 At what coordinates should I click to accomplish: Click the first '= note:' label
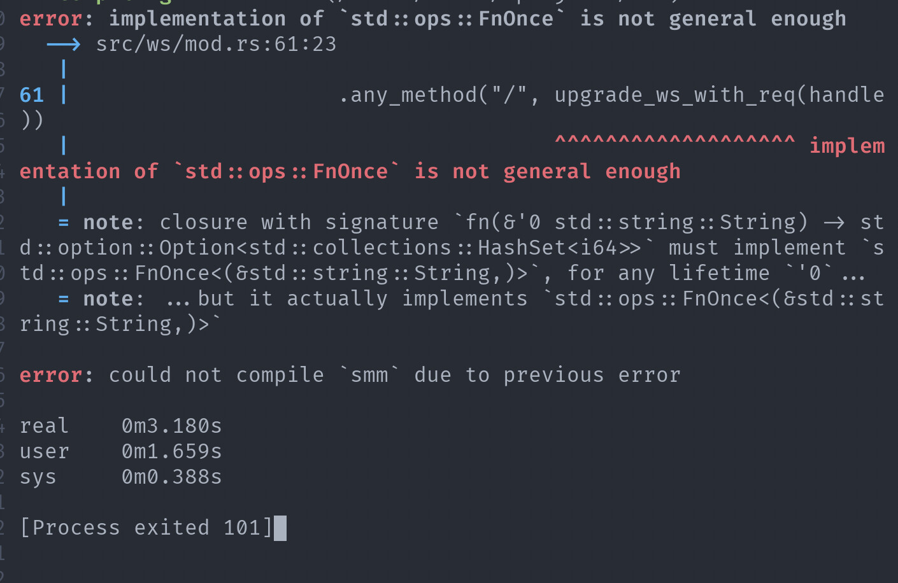pos(101,222)
